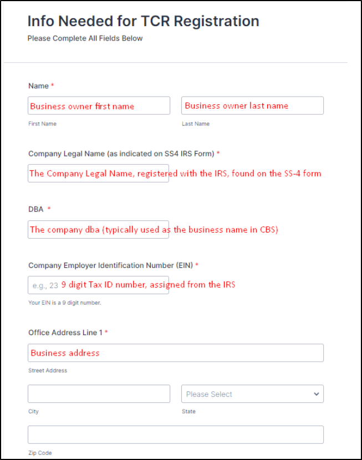Click the Last Name input field
362x460 pixels.
(x=252, y=105)
